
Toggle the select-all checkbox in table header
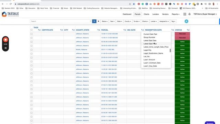pyautogui.click(x=31, y=30)
